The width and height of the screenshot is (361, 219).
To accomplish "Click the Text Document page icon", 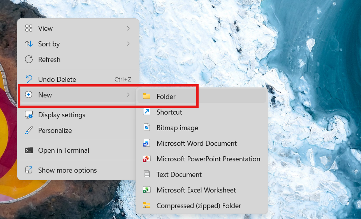I will [147, 174].
